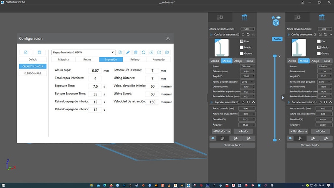Click top handle of layer slider
Image resolution: width=334 pixels, height=188 pixels.
[275, 56]
